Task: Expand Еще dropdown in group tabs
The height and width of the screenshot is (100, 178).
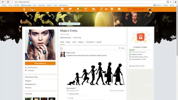Action: pos(99,42)
